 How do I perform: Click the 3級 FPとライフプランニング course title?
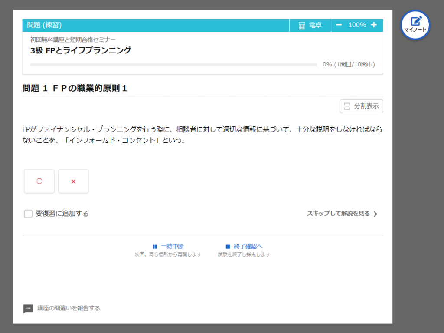[x=81, y=50]
